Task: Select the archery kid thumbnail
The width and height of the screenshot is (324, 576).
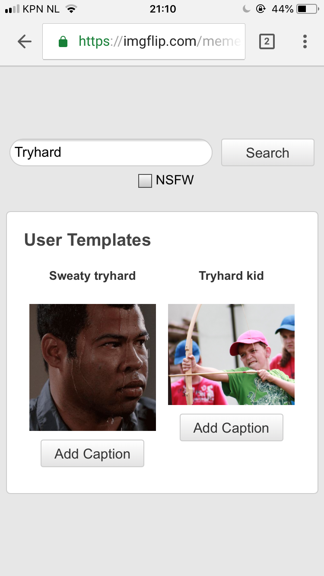Action: tap(232, 354)
